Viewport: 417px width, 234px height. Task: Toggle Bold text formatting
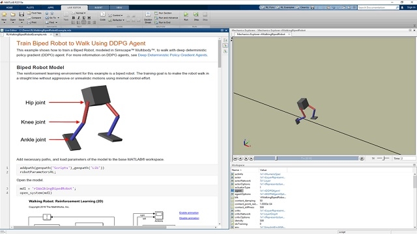click(74, 18)
